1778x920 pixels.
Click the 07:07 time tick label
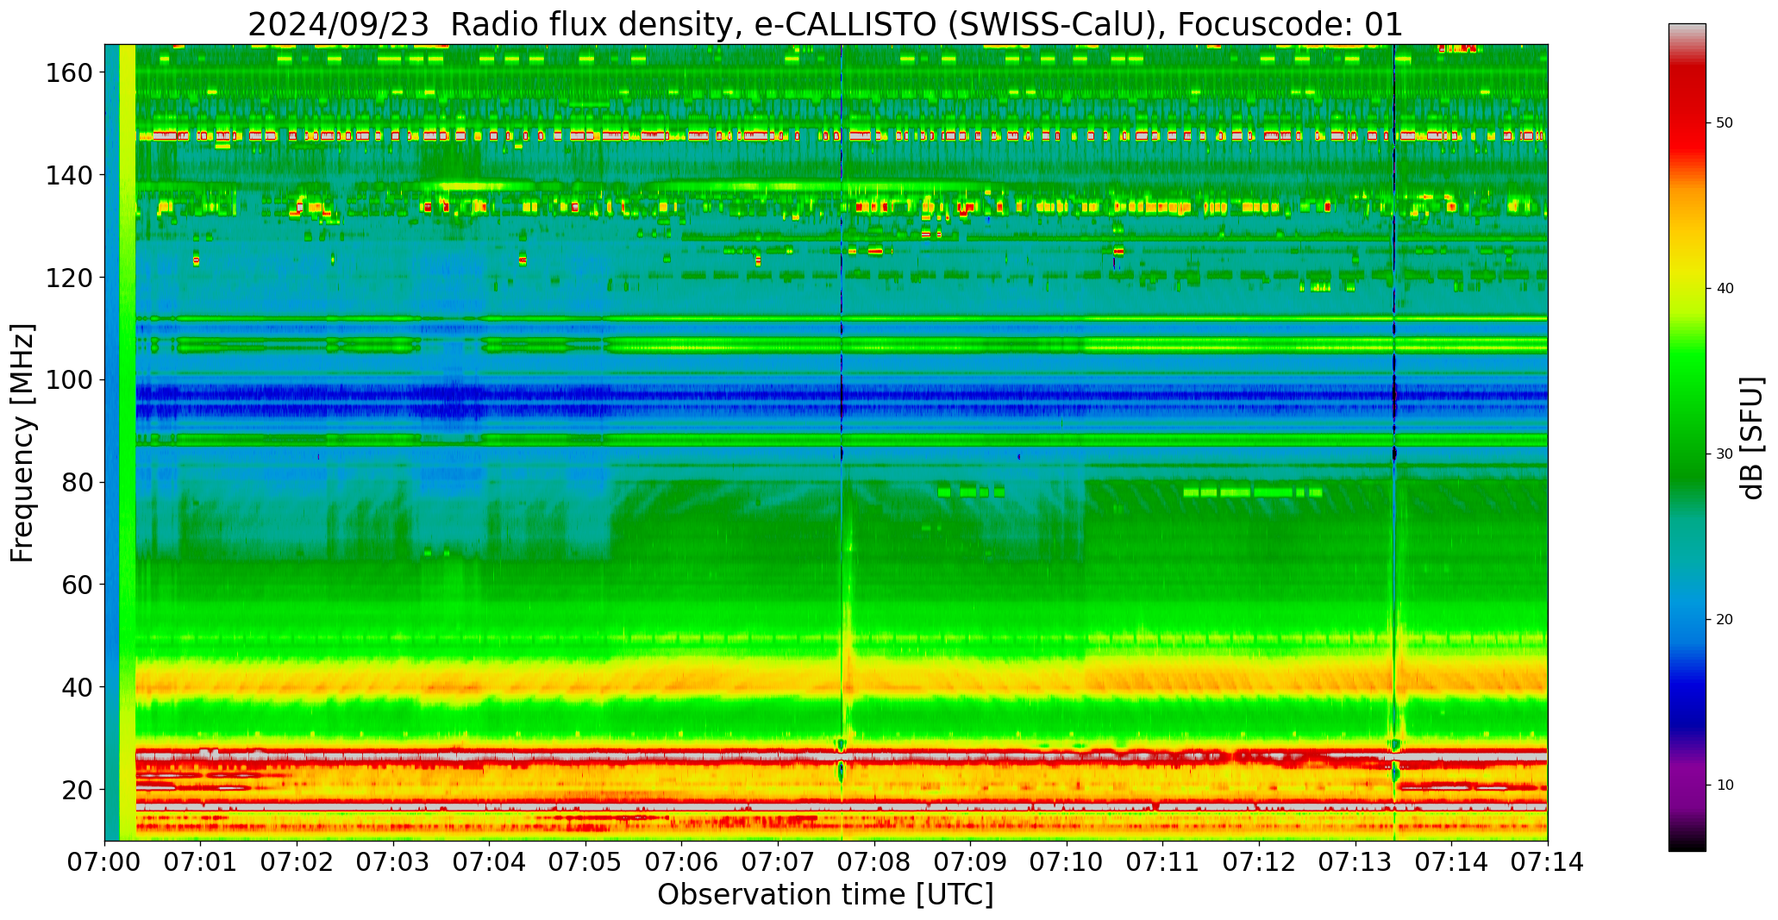[778, 861]
